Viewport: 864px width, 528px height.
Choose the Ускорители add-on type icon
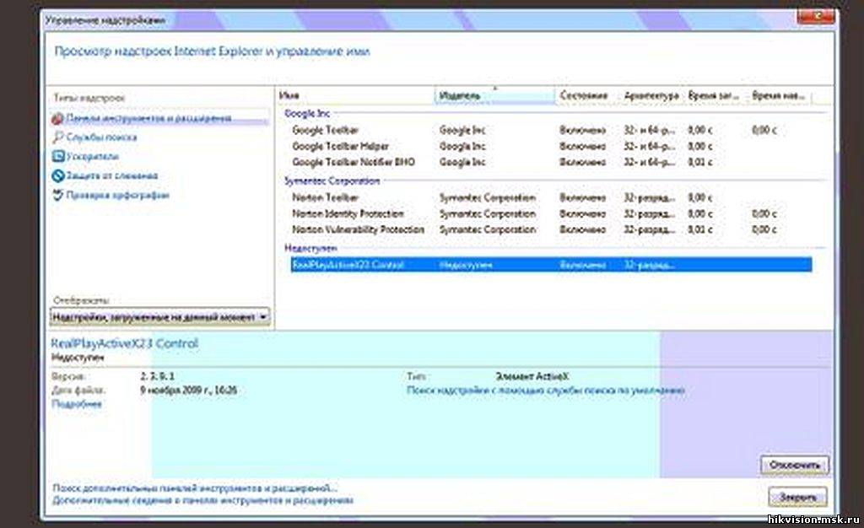point(58,156)
